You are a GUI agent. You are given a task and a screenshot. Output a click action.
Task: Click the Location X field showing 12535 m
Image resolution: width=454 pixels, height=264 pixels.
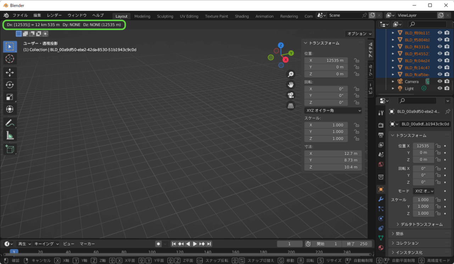[x=424, y=146]
